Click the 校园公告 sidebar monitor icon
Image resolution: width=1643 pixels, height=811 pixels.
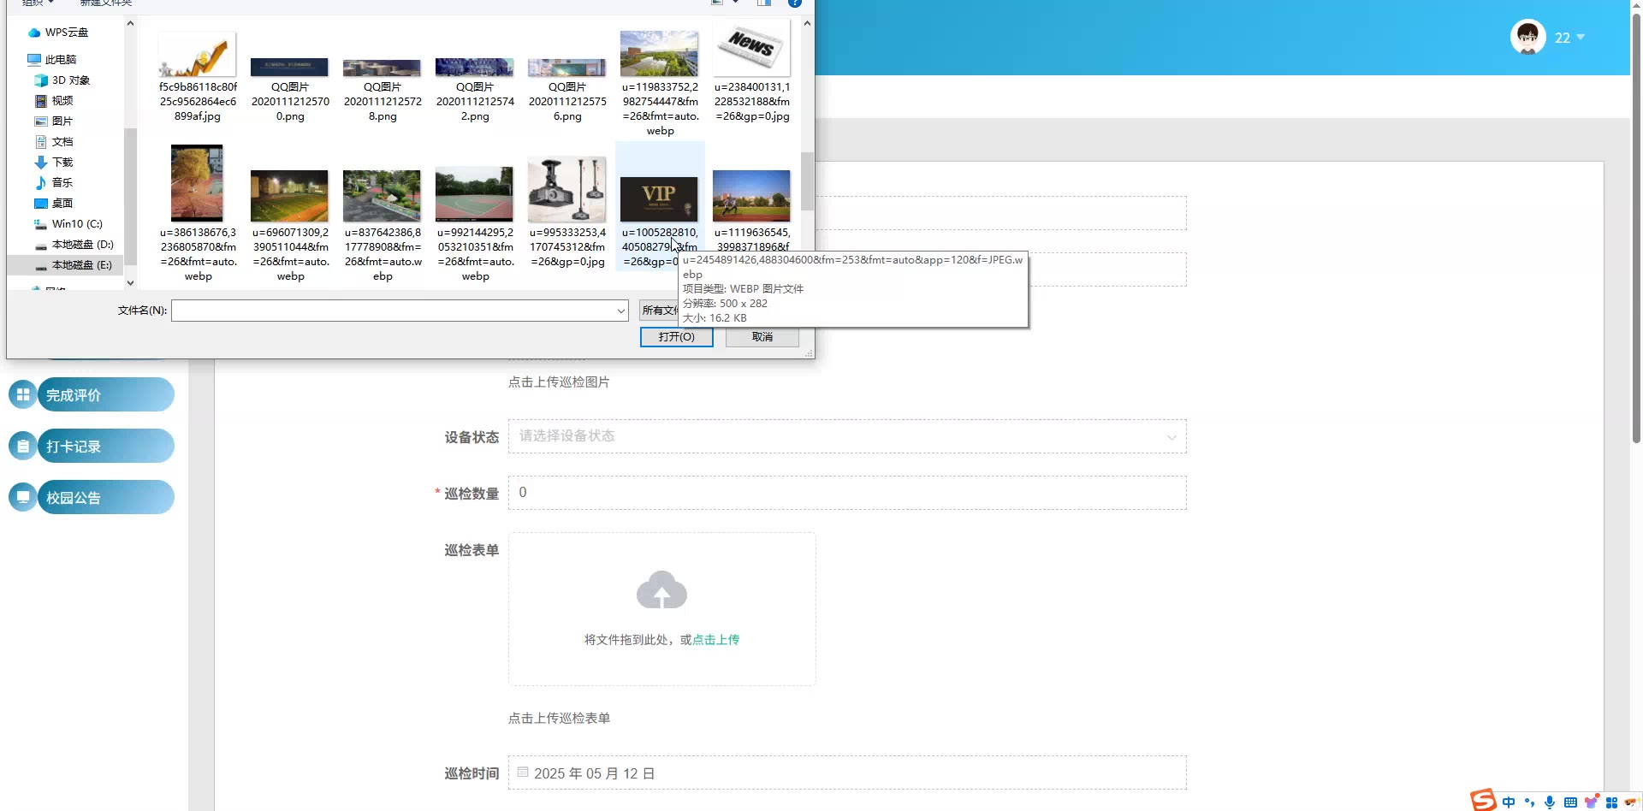23,497
